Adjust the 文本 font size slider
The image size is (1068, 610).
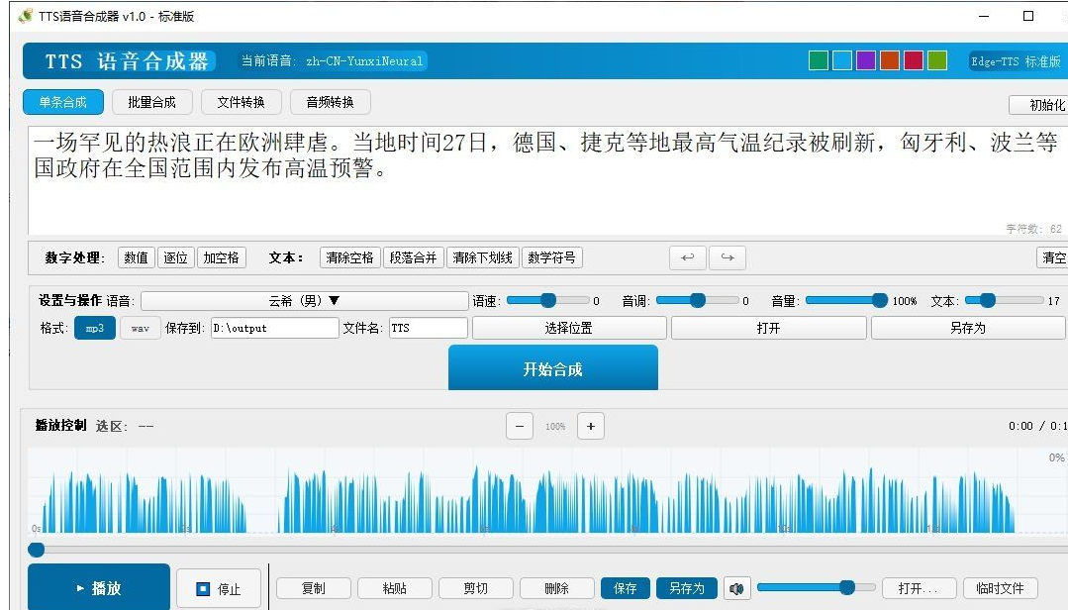tap(1004, 301)
